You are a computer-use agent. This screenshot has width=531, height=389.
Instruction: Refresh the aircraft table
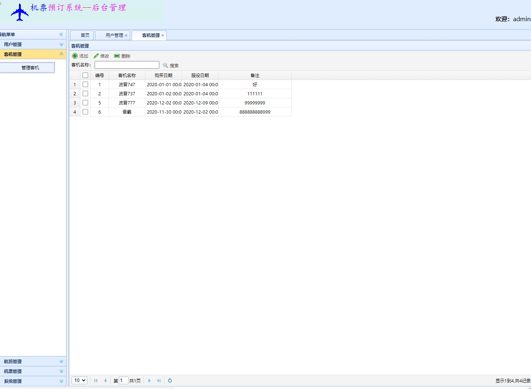tap(170, 381)
